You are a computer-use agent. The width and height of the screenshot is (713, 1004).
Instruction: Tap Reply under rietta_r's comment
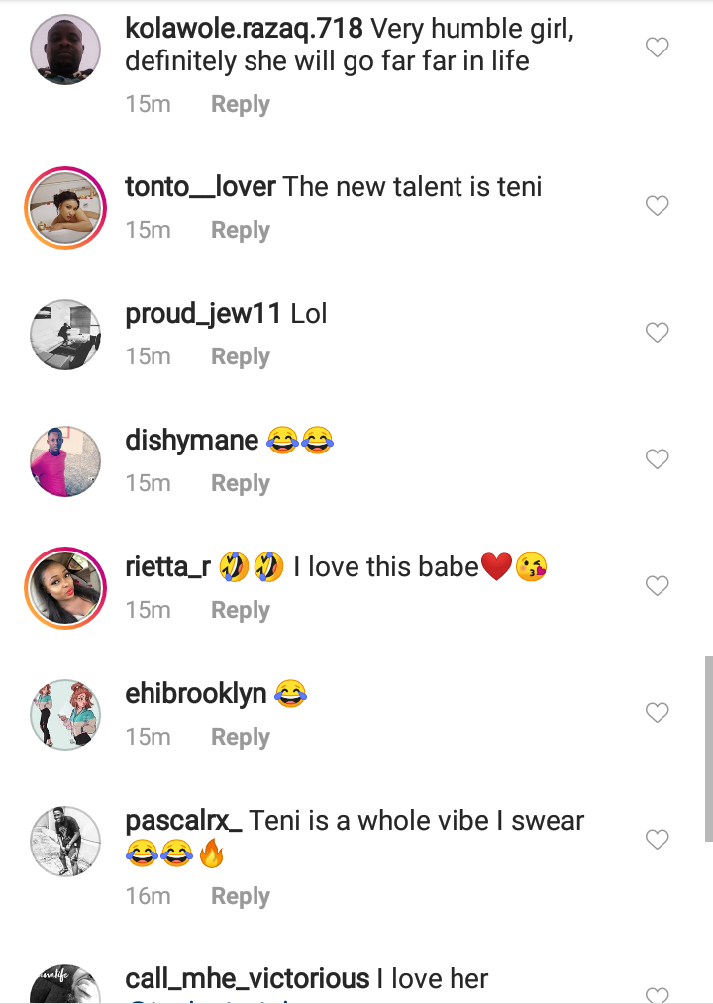click(x=240, y=610)
